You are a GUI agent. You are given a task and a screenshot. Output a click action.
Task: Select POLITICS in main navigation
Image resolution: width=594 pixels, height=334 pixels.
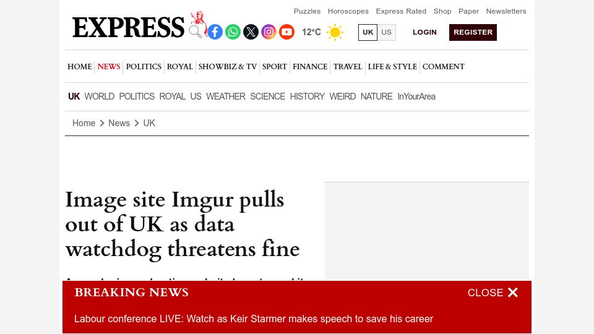(144, 67)
